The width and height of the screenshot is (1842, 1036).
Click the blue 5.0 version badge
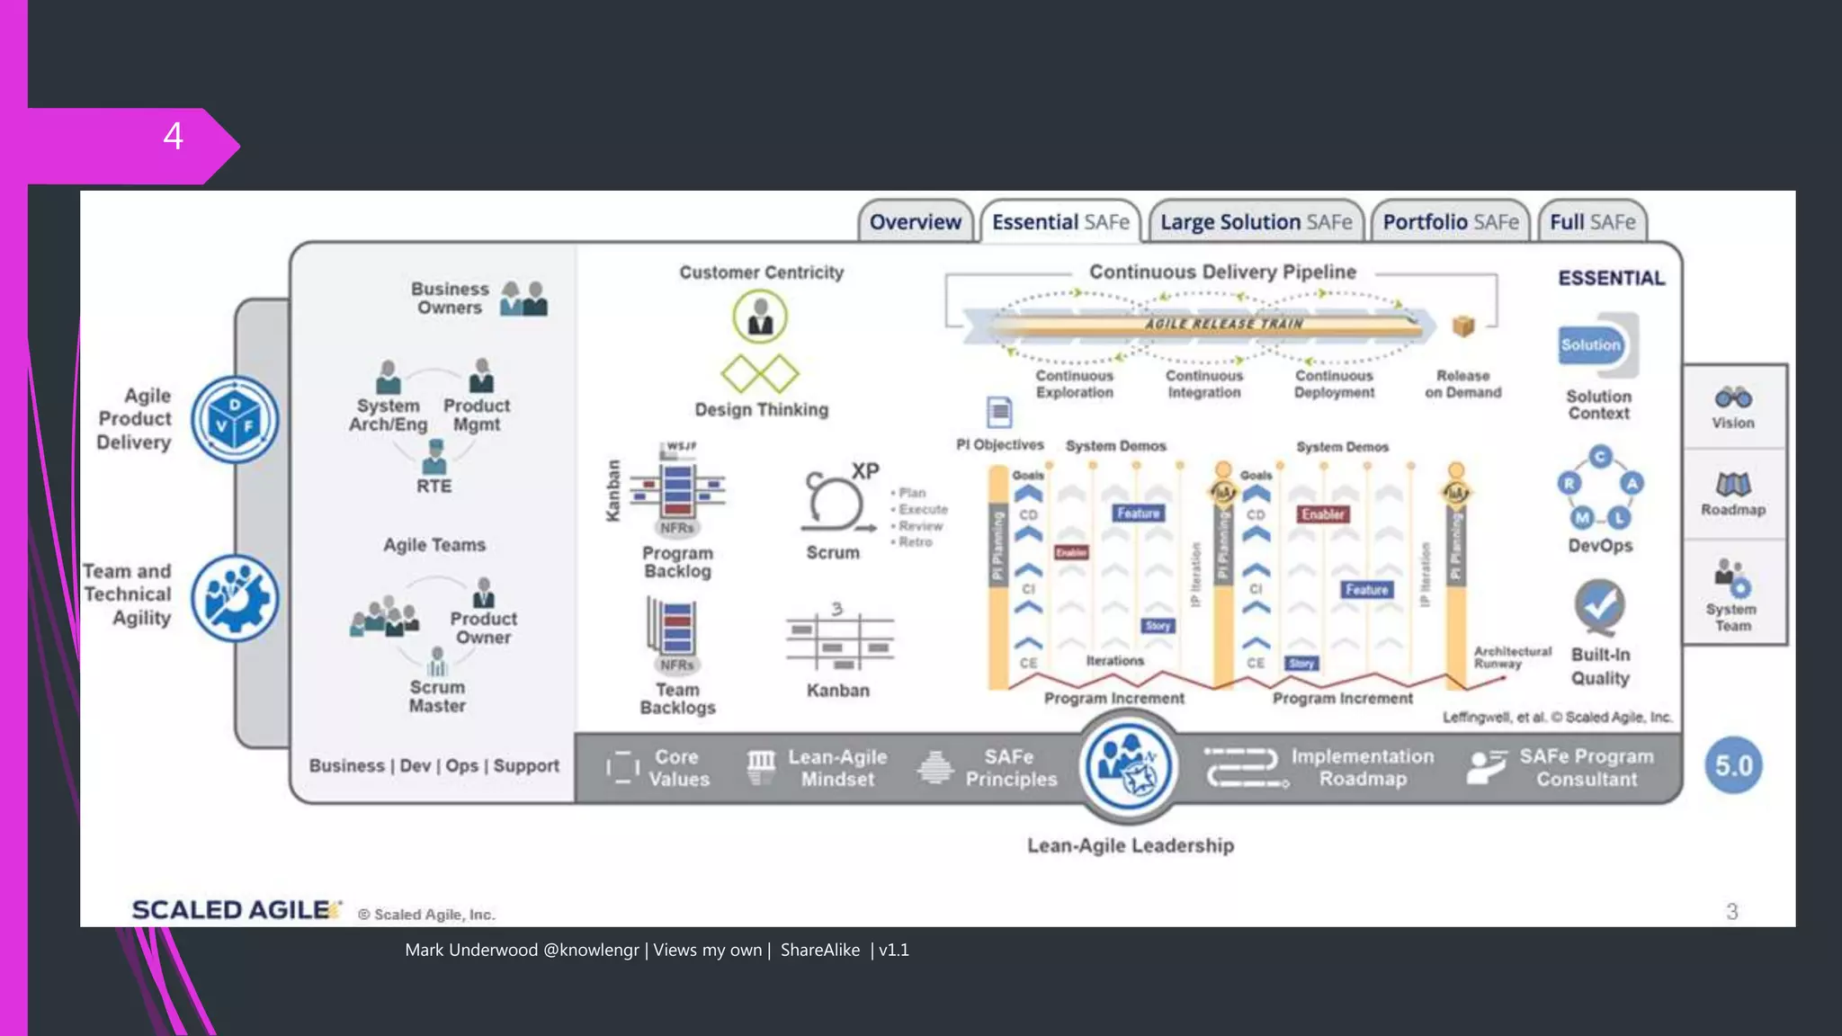point(1733,765)
